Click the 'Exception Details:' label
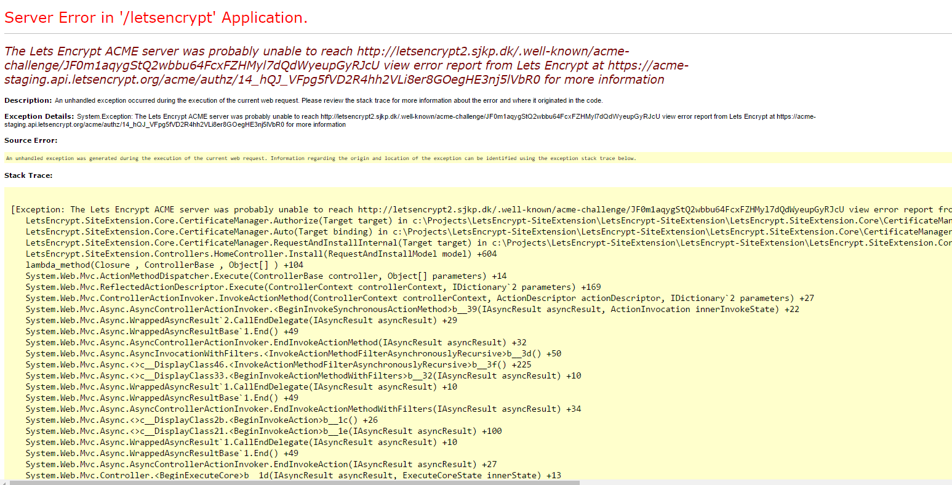Image resolution: width=952 pixels, height=485 pixels. 39,116
